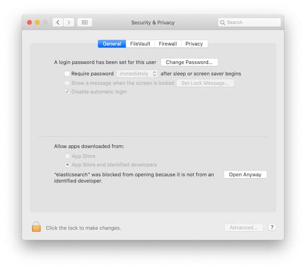Go forward with the right arrow button
This screenshot has width=306, height=269.
(69, 22)
